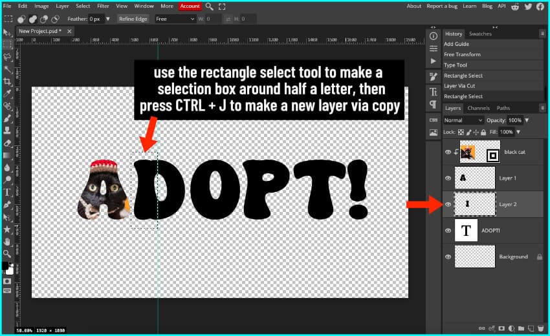Select the custom Shape star tool
Viewport: 550px width, 336px height.
[x=7, y=229]
